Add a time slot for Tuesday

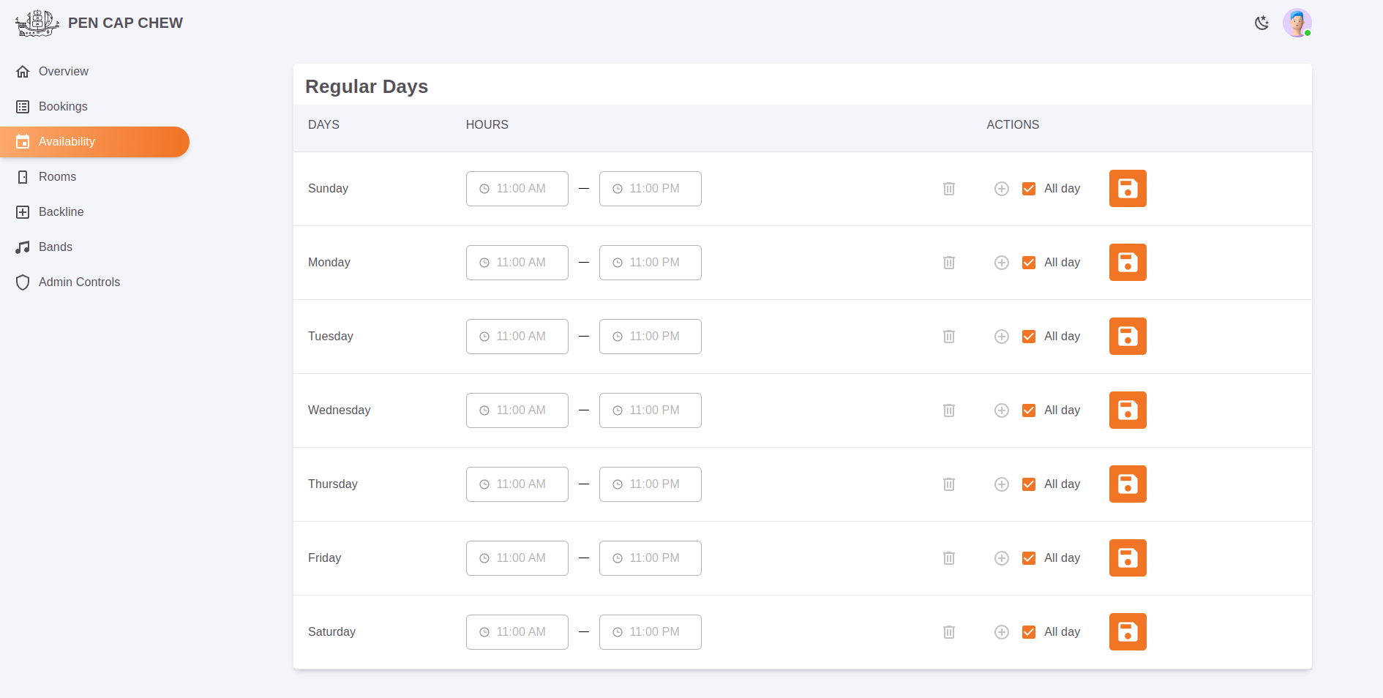1002,337
